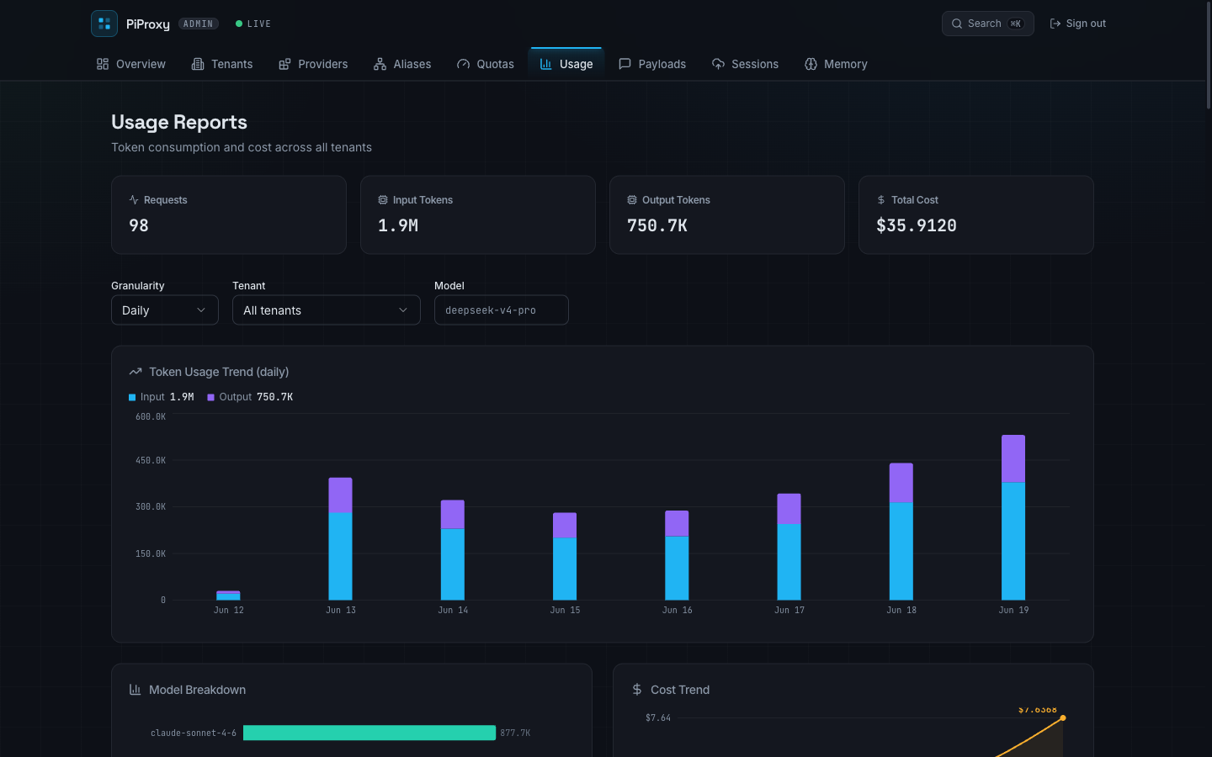1212x757 pixels.
Task: Click the PiProxy brand name
Action: (148, 24)
